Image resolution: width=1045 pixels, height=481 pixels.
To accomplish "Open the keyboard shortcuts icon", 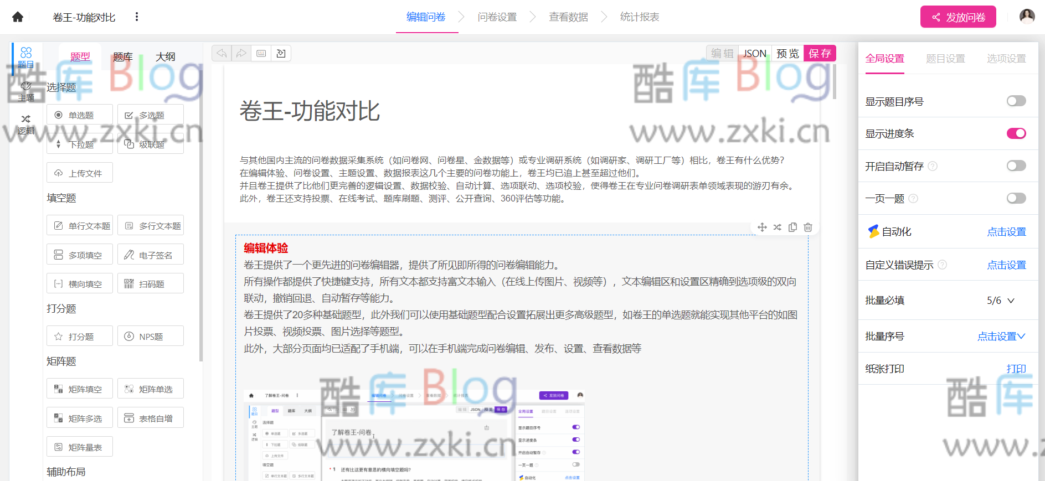I will tap(261, 53).
